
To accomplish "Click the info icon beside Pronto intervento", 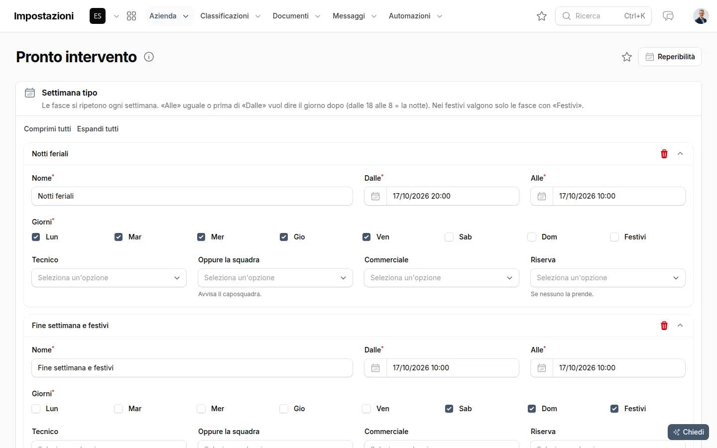I will click(x=149, y=57).
